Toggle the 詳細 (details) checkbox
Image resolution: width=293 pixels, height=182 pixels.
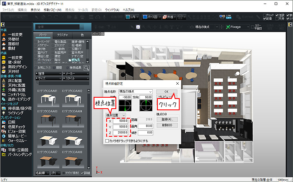[81, 172]
